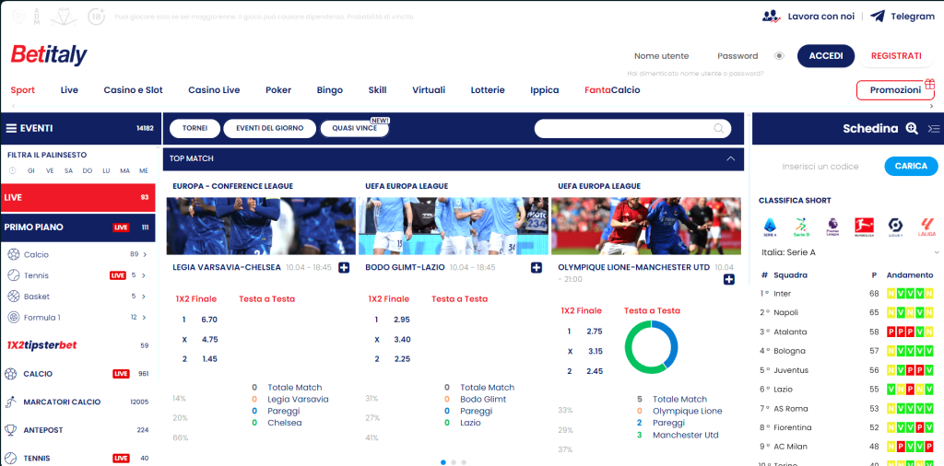Image resolution: width=944 pixels, height=466 pixels.
Task: Expand the Calcio 89 row arrow
Action: pos(145,254)
